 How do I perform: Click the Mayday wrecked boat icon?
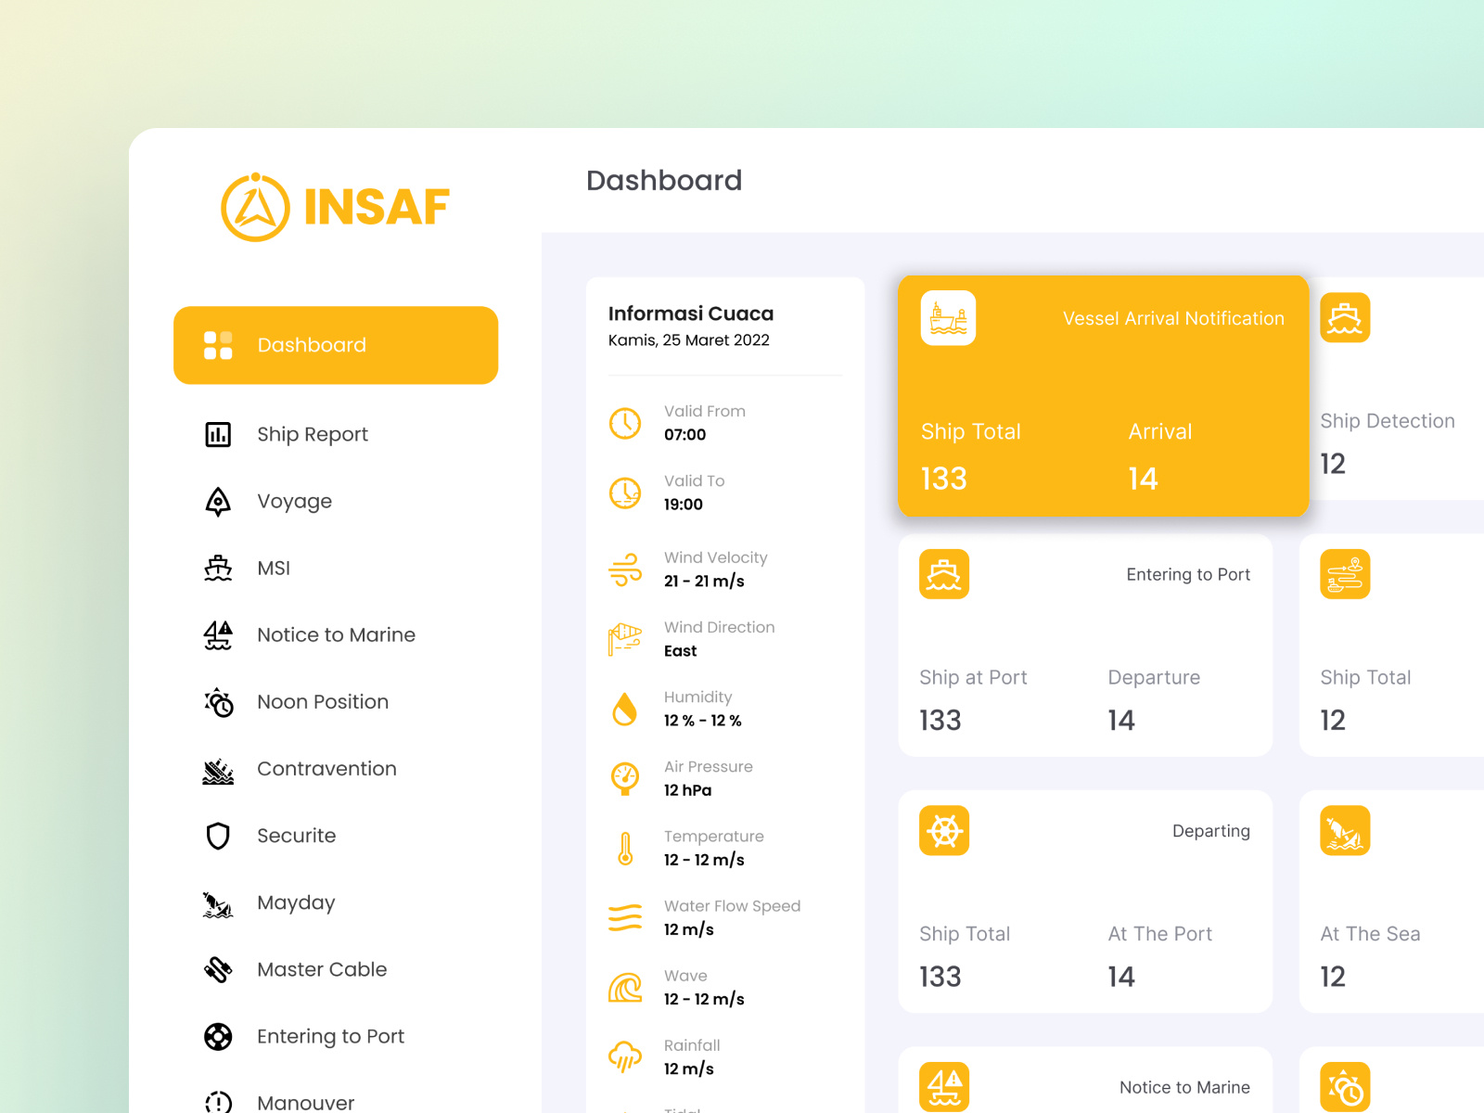pos(218,903)
